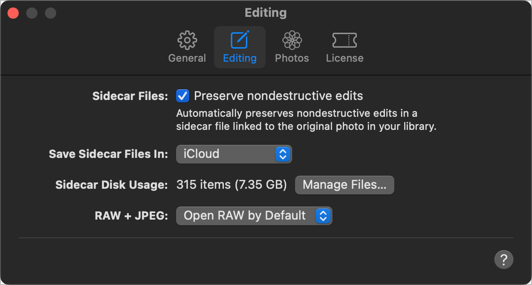Click the Open RAW by Default selector

point(254,215)
